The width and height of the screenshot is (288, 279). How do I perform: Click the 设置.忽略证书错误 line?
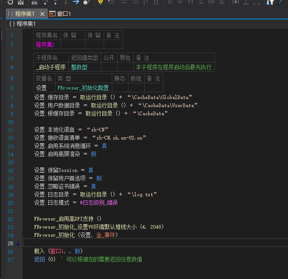[x=65, y=186]
